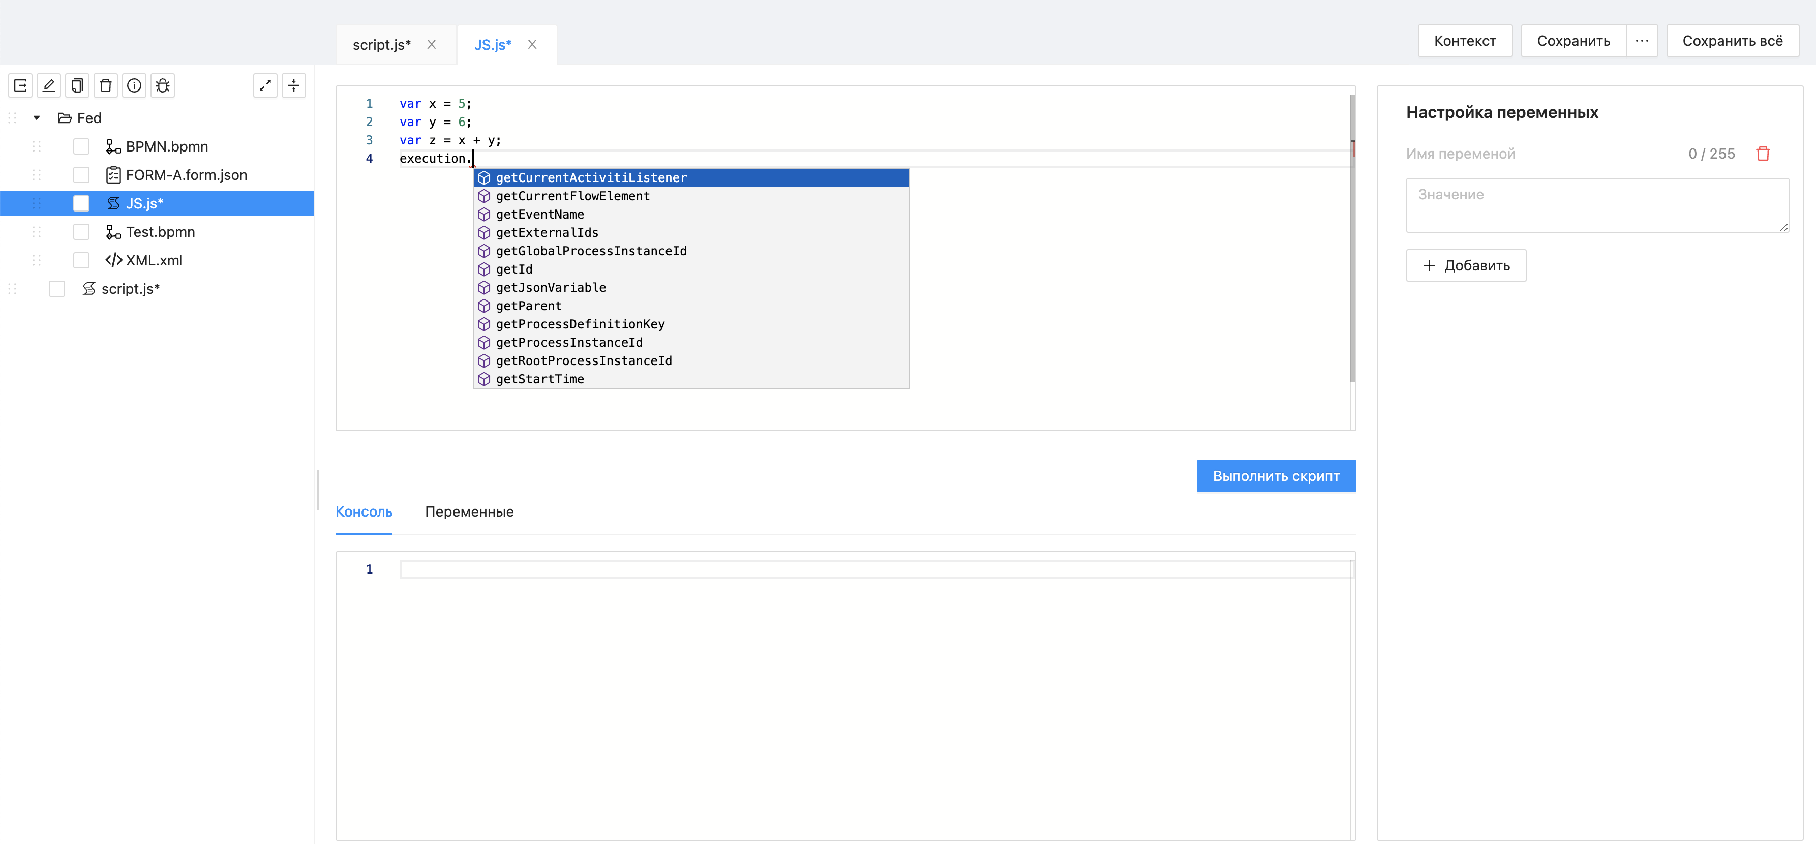Click the trash delete icon
The width and height of the screenshot is (1816, 844).
106,85
